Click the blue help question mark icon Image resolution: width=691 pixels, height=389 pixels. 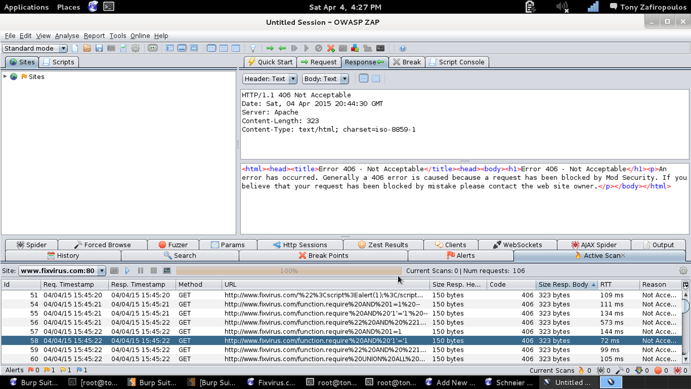pyautogui.click(x=403, y=48)
